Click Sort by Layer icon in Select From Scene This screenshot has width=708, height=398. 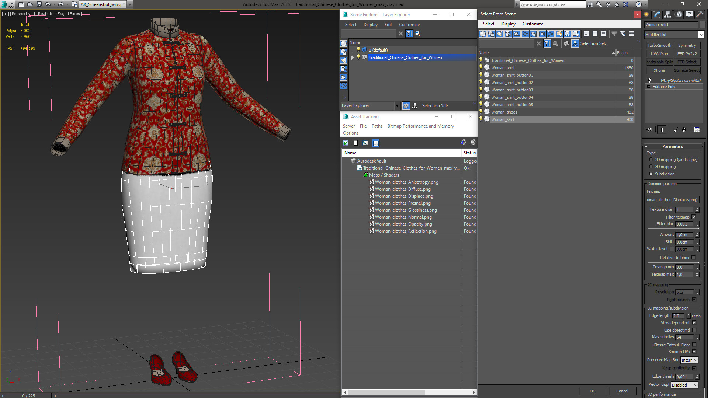click(x=566, y=43)
